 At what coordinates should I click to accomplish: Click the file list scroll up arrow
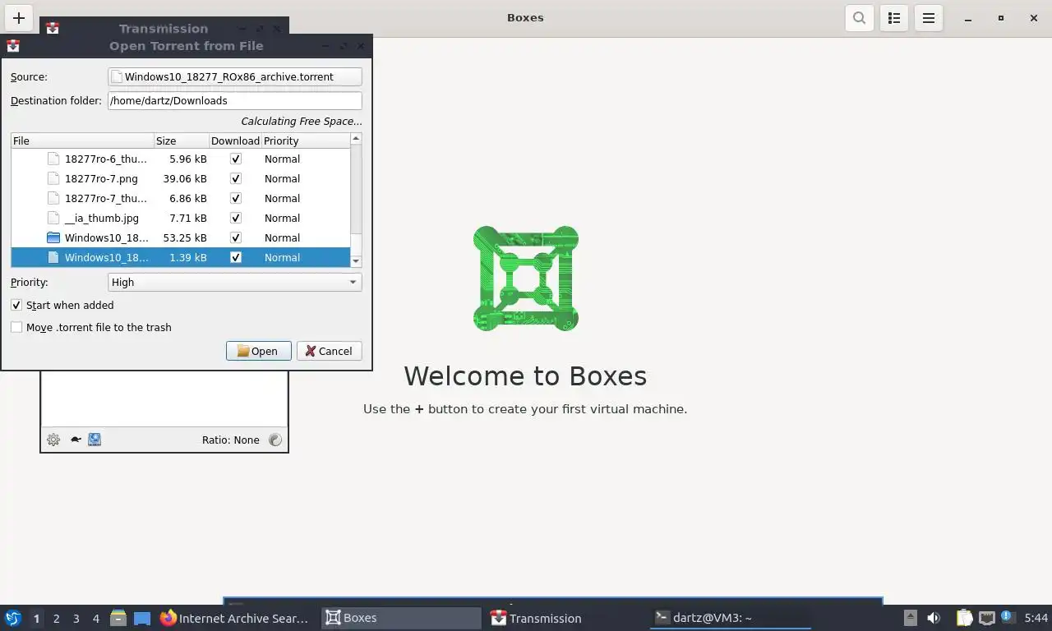(356, 139)
